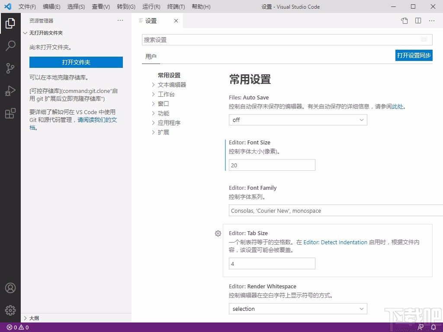Image resolution: width=443 pixels, height=332 pixels.
Task: Click the Split Editor icon
Action: coord(418,21)
